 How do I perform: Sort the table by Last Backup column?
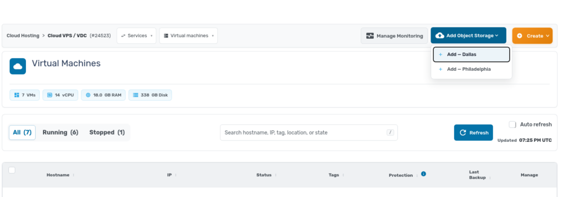(x=479, y=175)
